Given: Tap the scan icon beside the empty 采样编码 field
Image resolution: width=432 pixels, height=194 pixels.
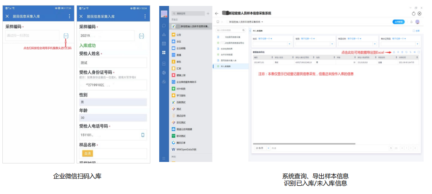Looking at the screenshot, I should coord(66,36).
